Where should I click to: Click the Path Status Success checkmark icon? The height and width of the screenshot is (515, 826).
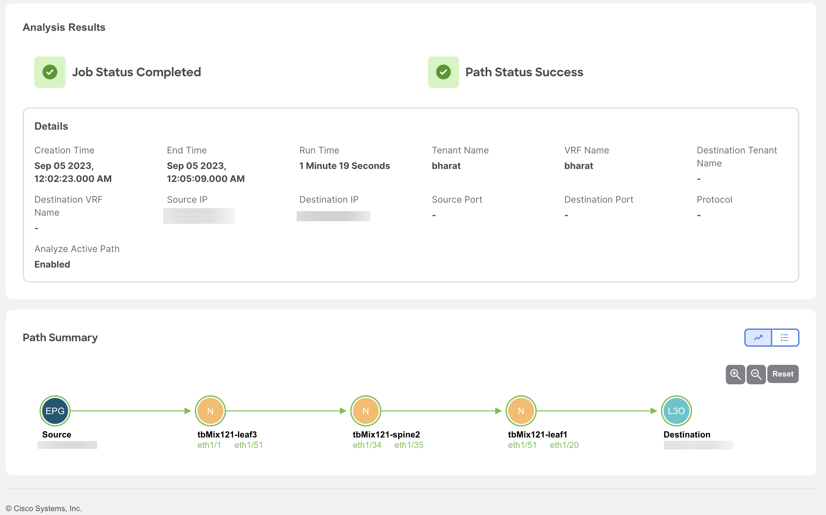(443, 72)
